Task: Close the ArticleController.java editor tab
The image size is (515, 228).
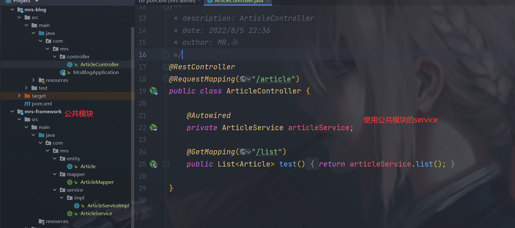Action: pyautogui.click(x=268, y=1)
